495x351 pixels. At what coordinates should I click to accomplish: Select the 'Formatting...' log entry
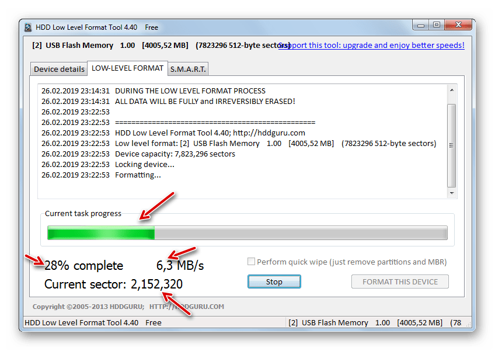[138, 175]
